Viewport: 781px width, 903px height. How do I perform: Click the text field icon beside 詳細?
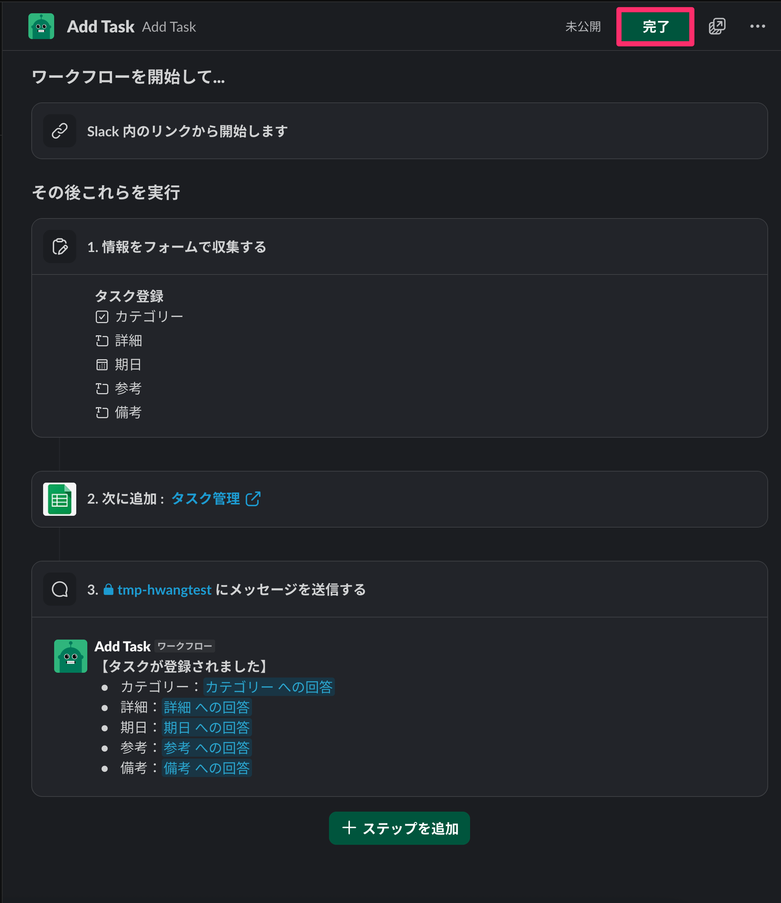click(102, 341)
